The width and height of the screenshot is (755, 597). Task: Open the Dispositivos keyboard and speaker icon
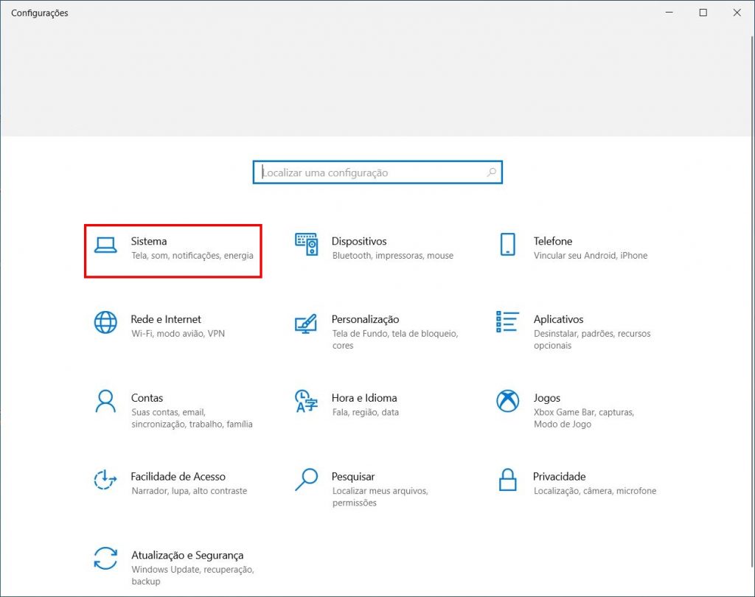click(306, 245)
